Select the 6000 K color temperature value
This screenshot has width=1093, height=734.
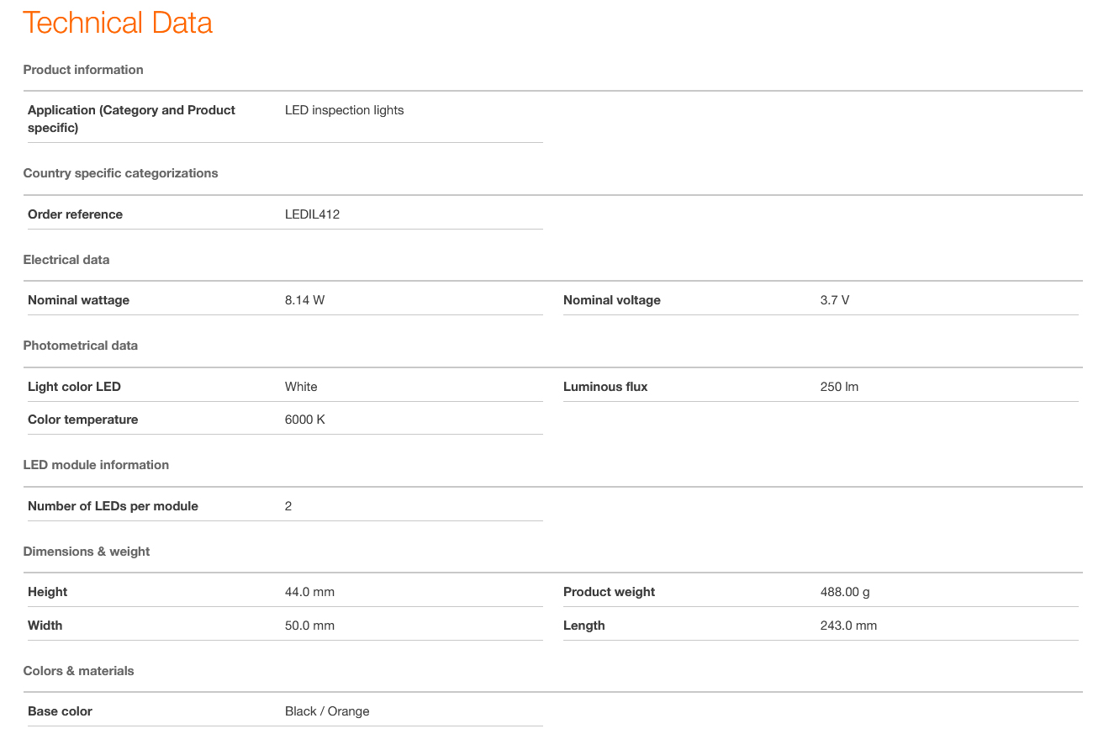pos(304,420)
